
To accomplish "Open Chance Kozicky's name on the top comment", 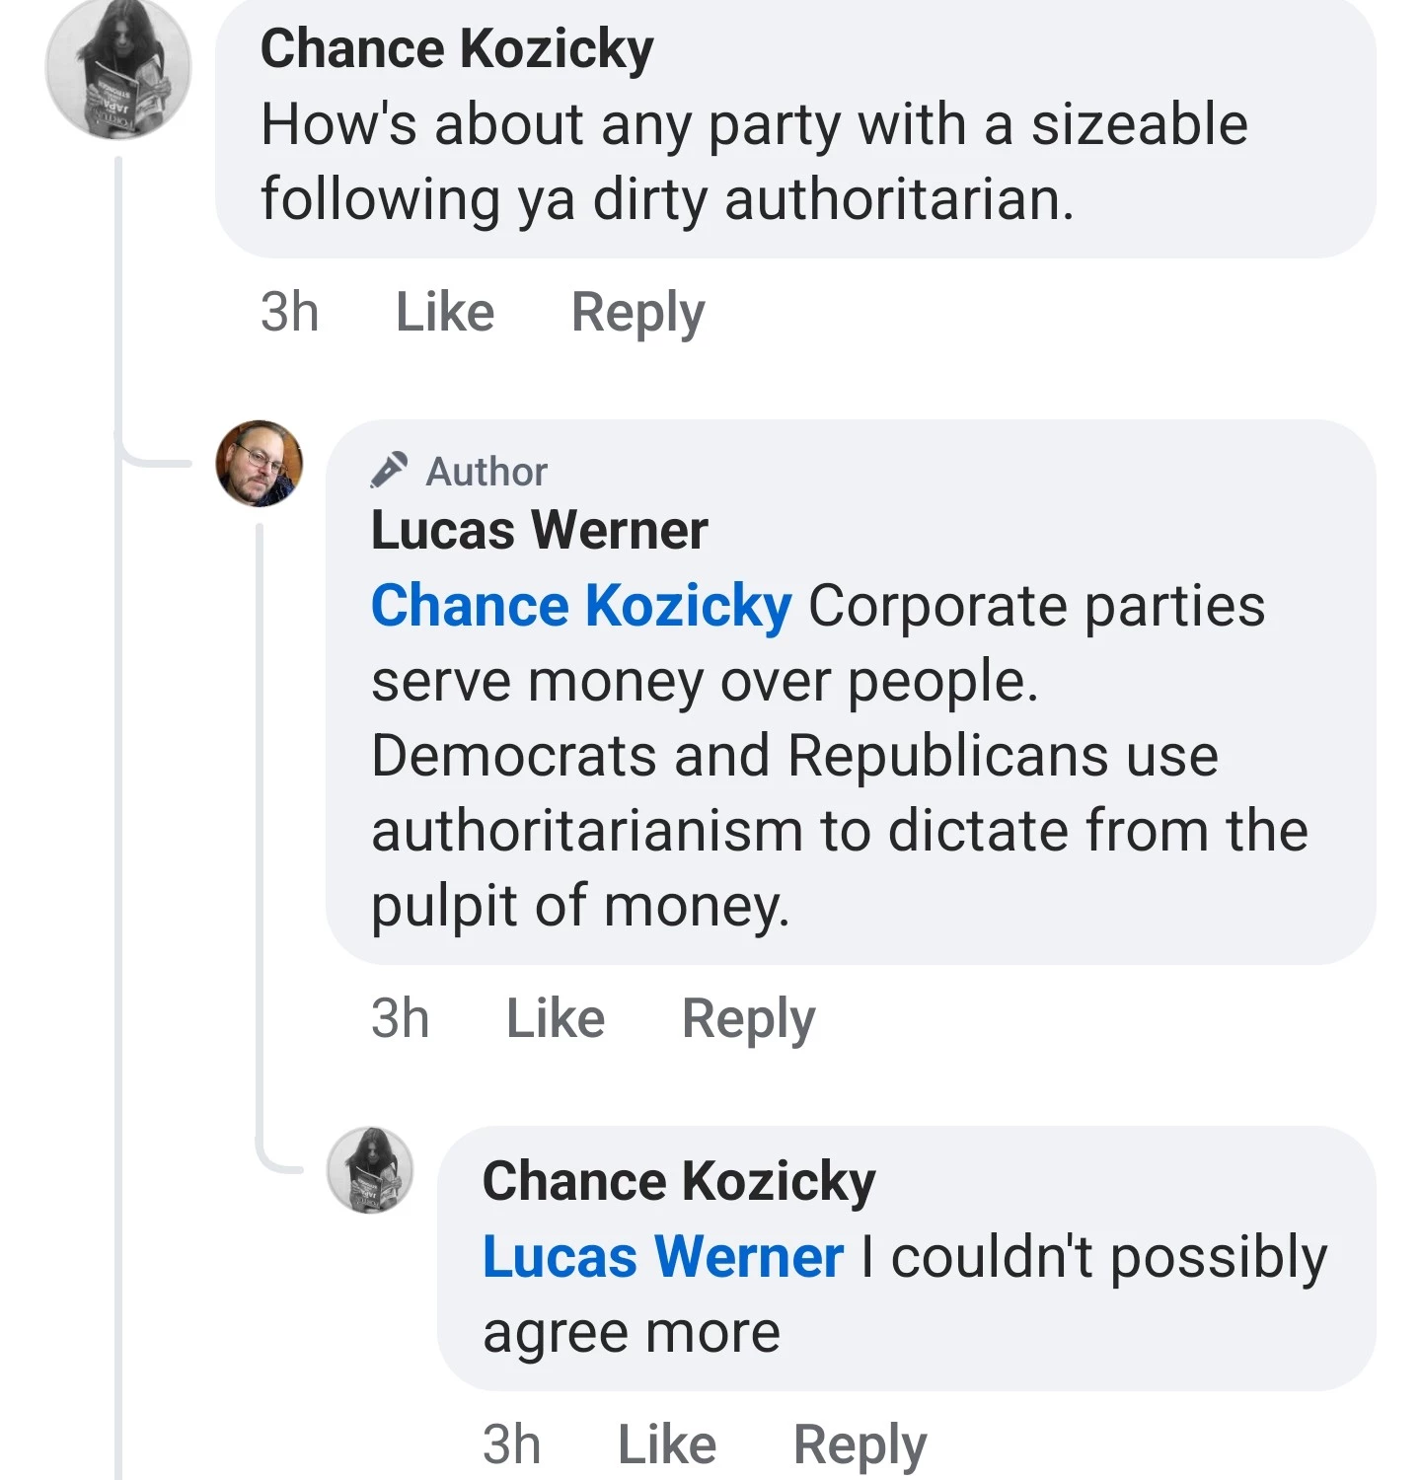I will [x=457, y=49].
